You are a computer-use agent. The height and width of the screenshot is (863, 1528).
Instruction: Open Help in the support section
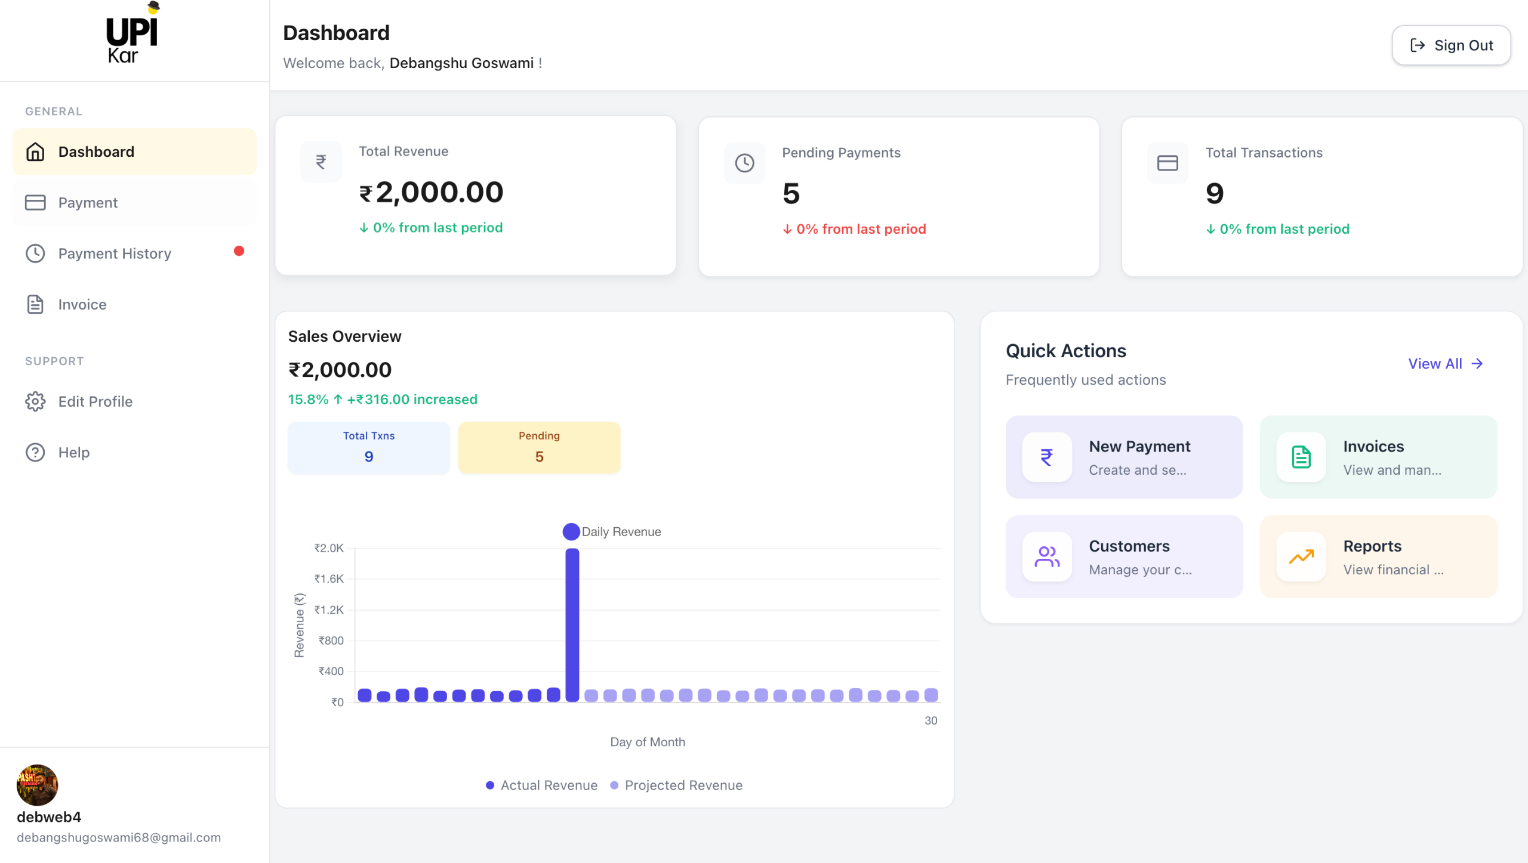pos(73,453)
